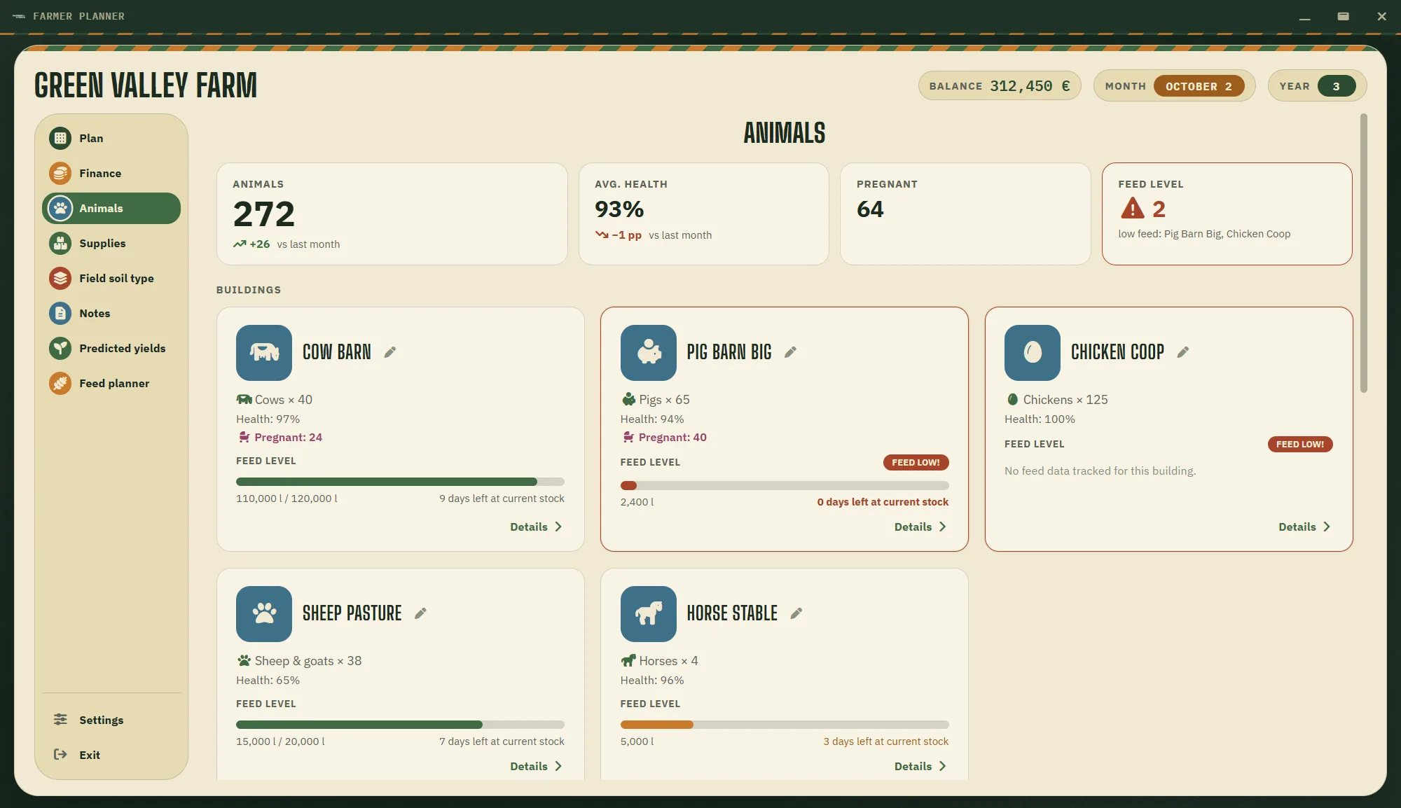
Task: Click Horse Stable feed level bar
Action: [785, 725]
